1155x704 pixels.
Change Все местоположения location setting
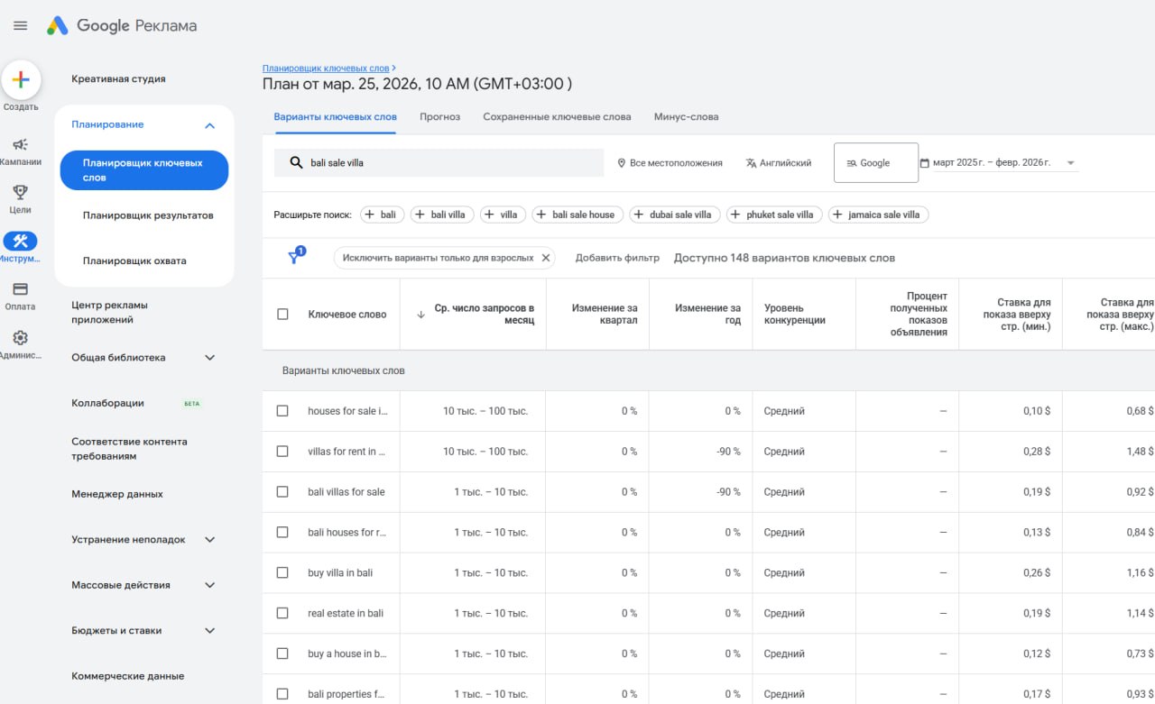click(670, 163)
